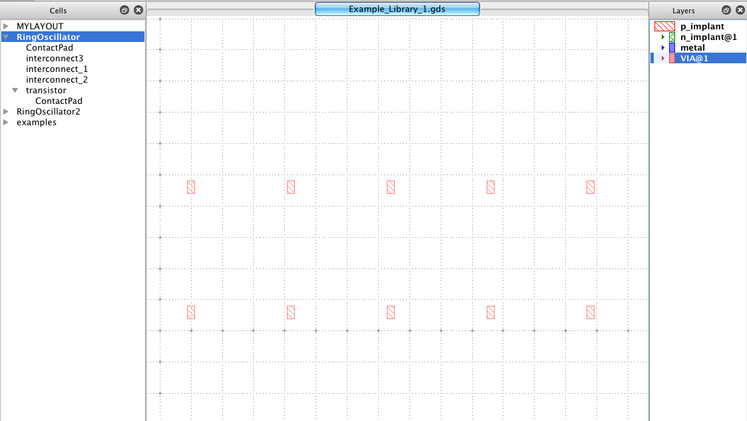Select the interconnect_2 cell
The width and height of the screenshot is (747, 421).
pos(57,80)
